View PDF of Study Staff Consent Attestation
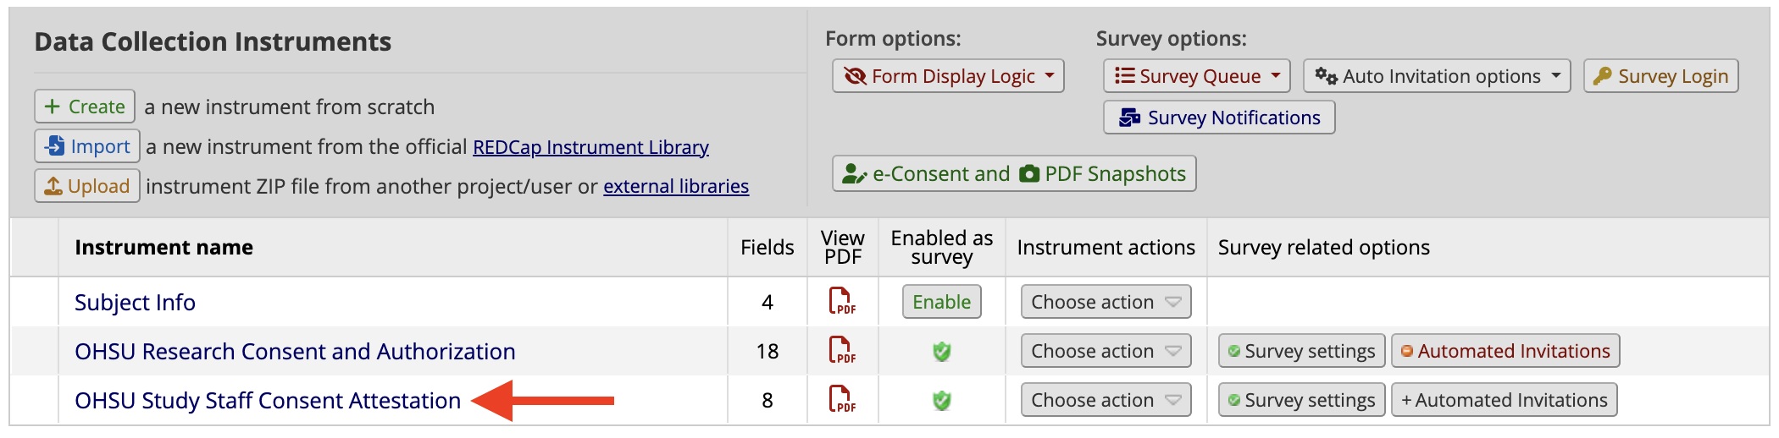The image size is (1779, 438). [x=842, y=399]
